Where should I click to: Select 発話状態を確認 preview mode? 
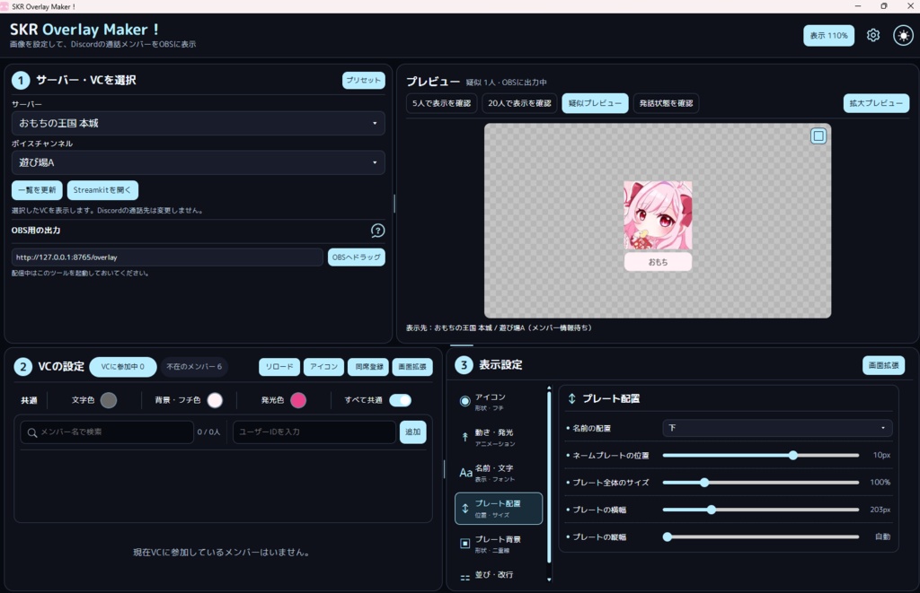(666, 103)
